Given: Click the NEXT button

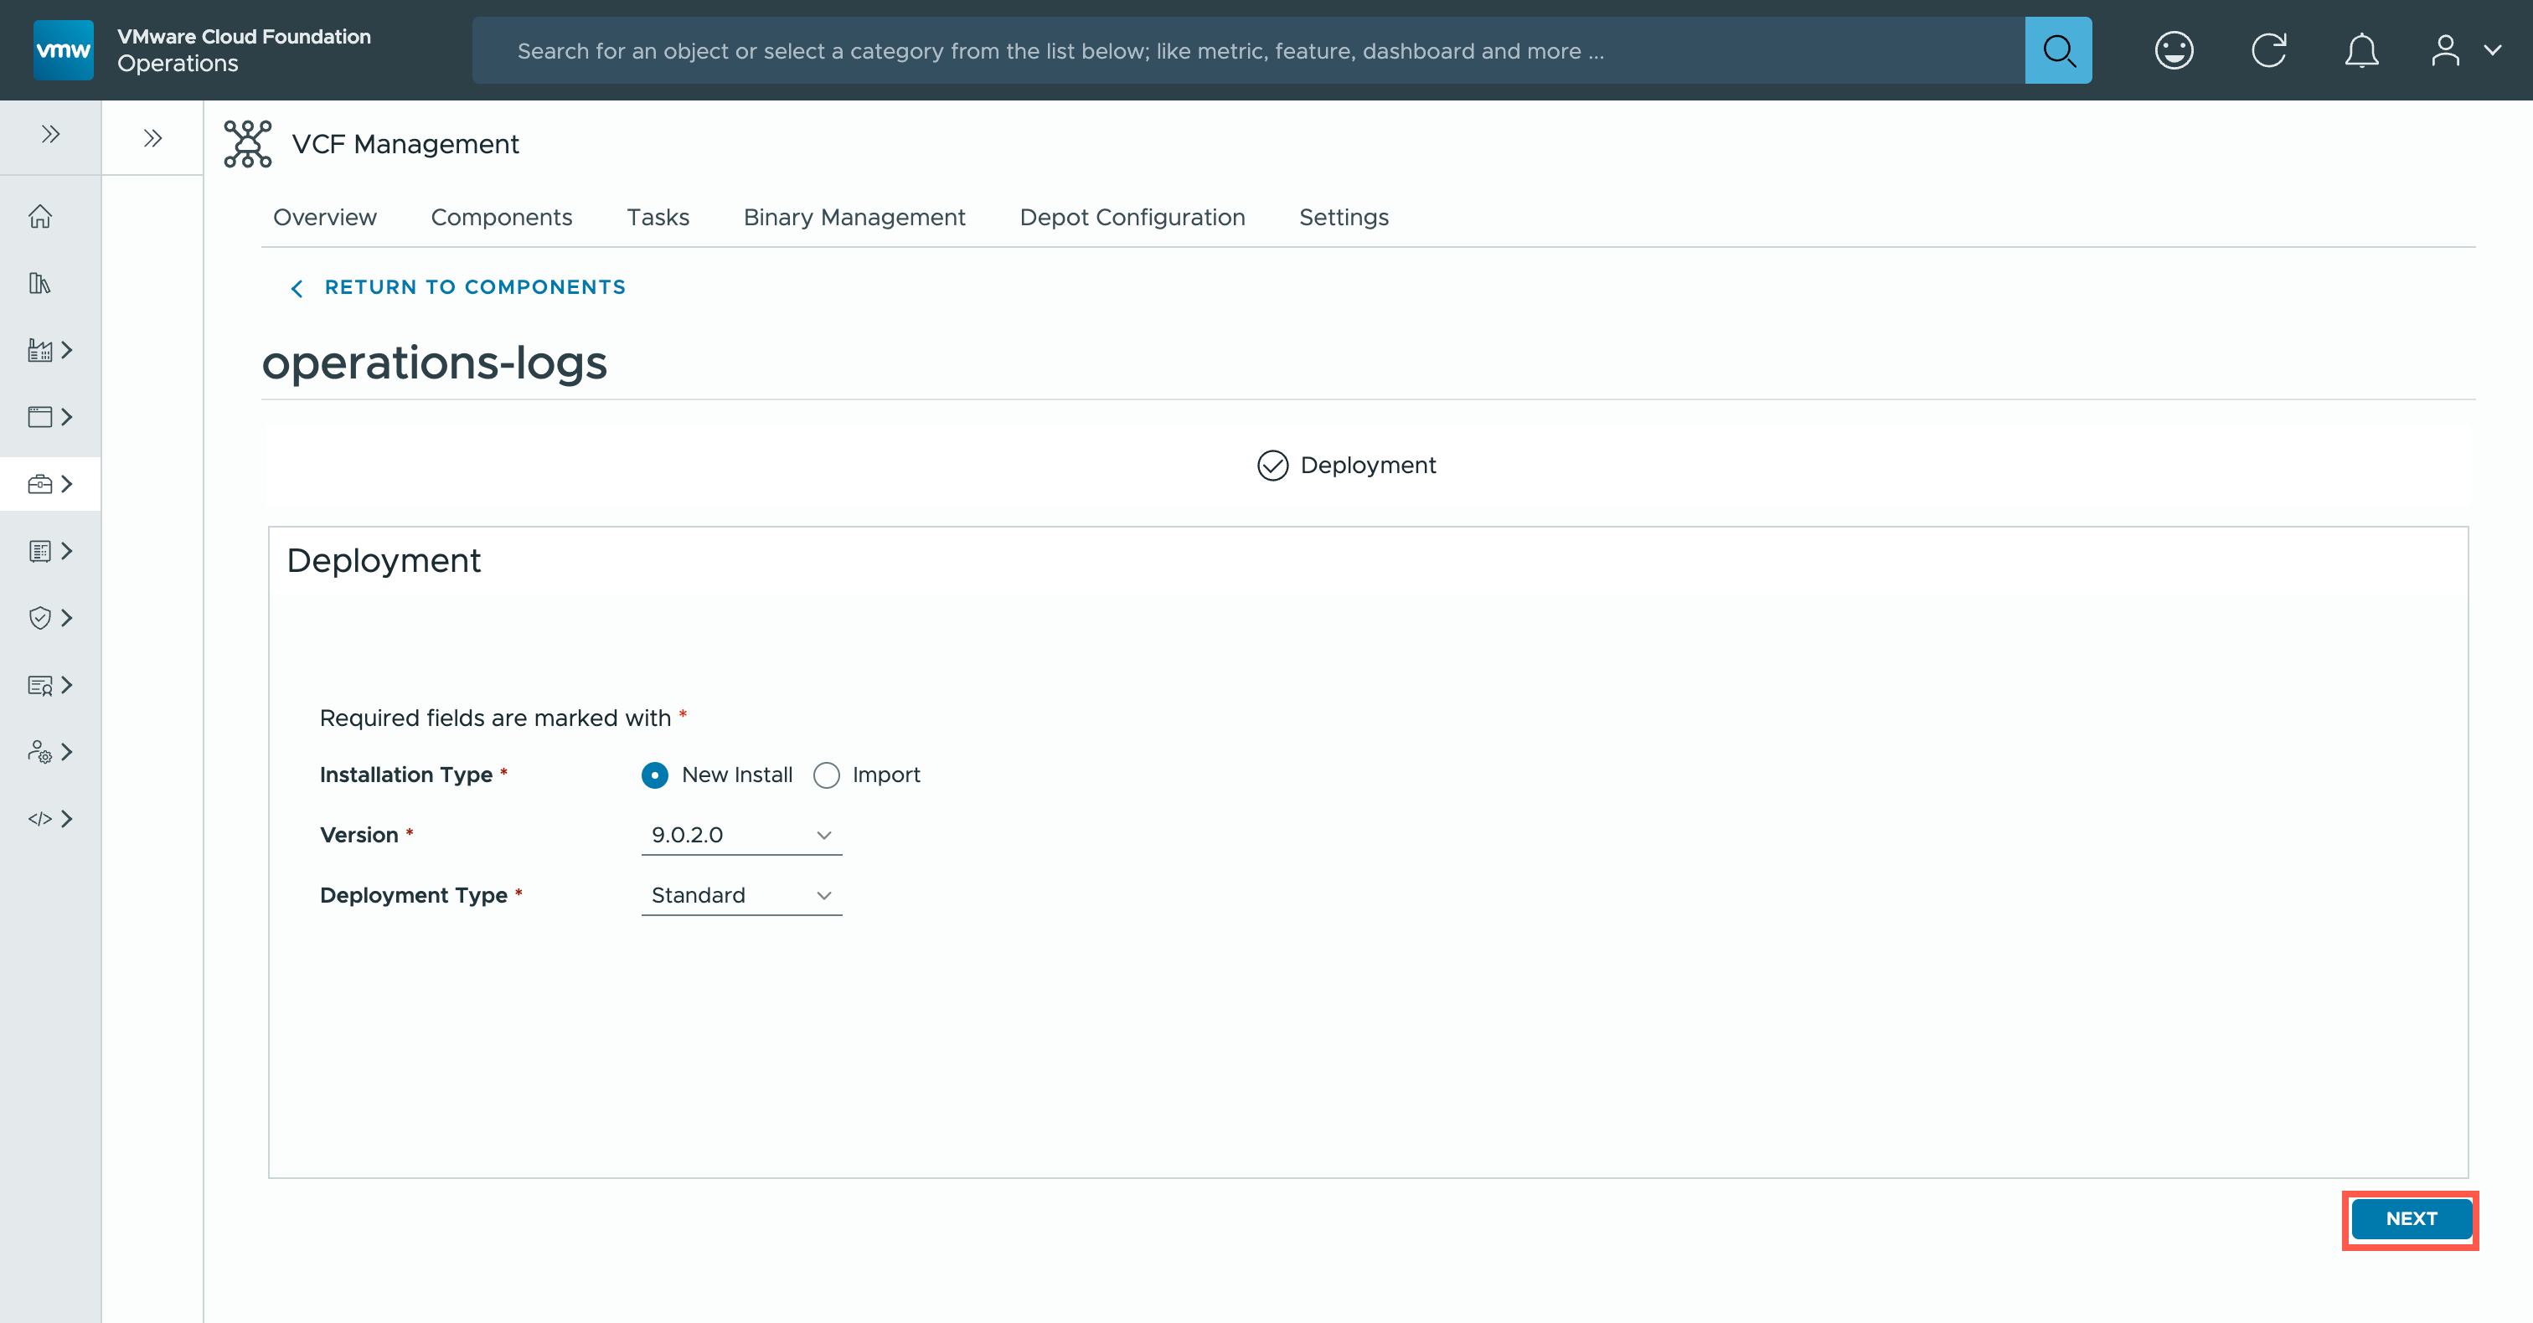Looking at the screenshot, I should point(2410,1219).
